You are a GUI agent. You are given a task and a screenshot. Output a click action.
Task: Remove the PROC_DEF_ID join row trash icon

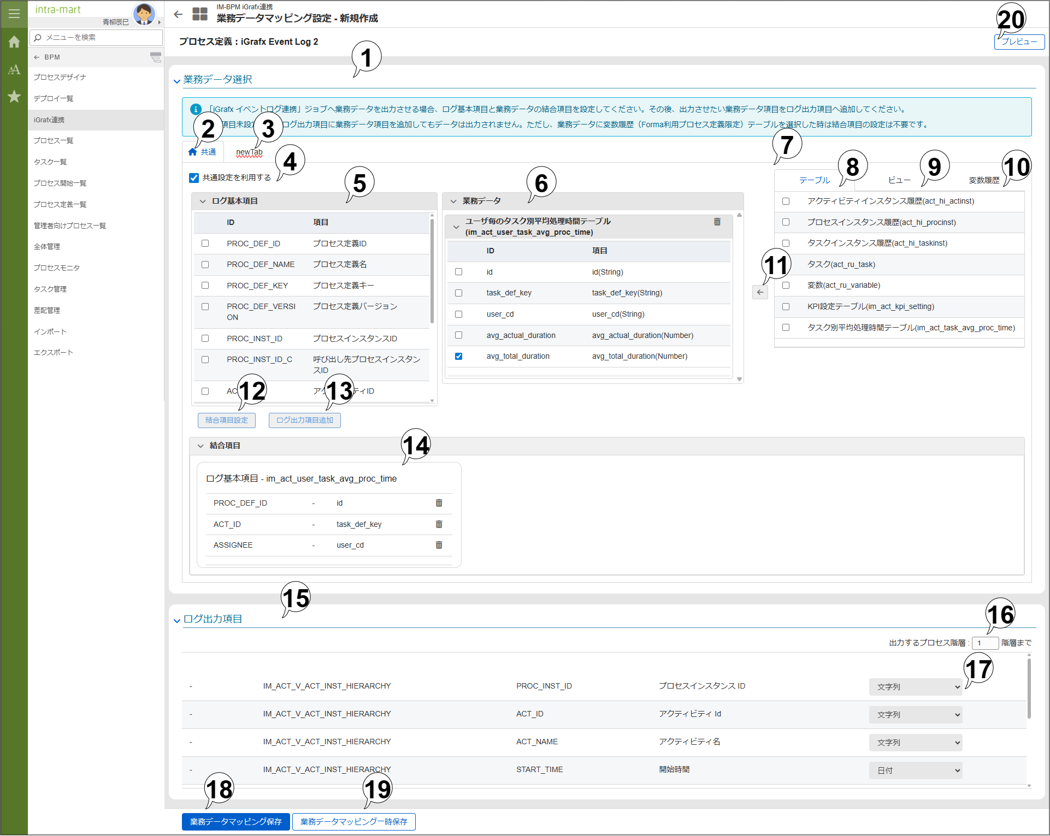coord(439,503)
